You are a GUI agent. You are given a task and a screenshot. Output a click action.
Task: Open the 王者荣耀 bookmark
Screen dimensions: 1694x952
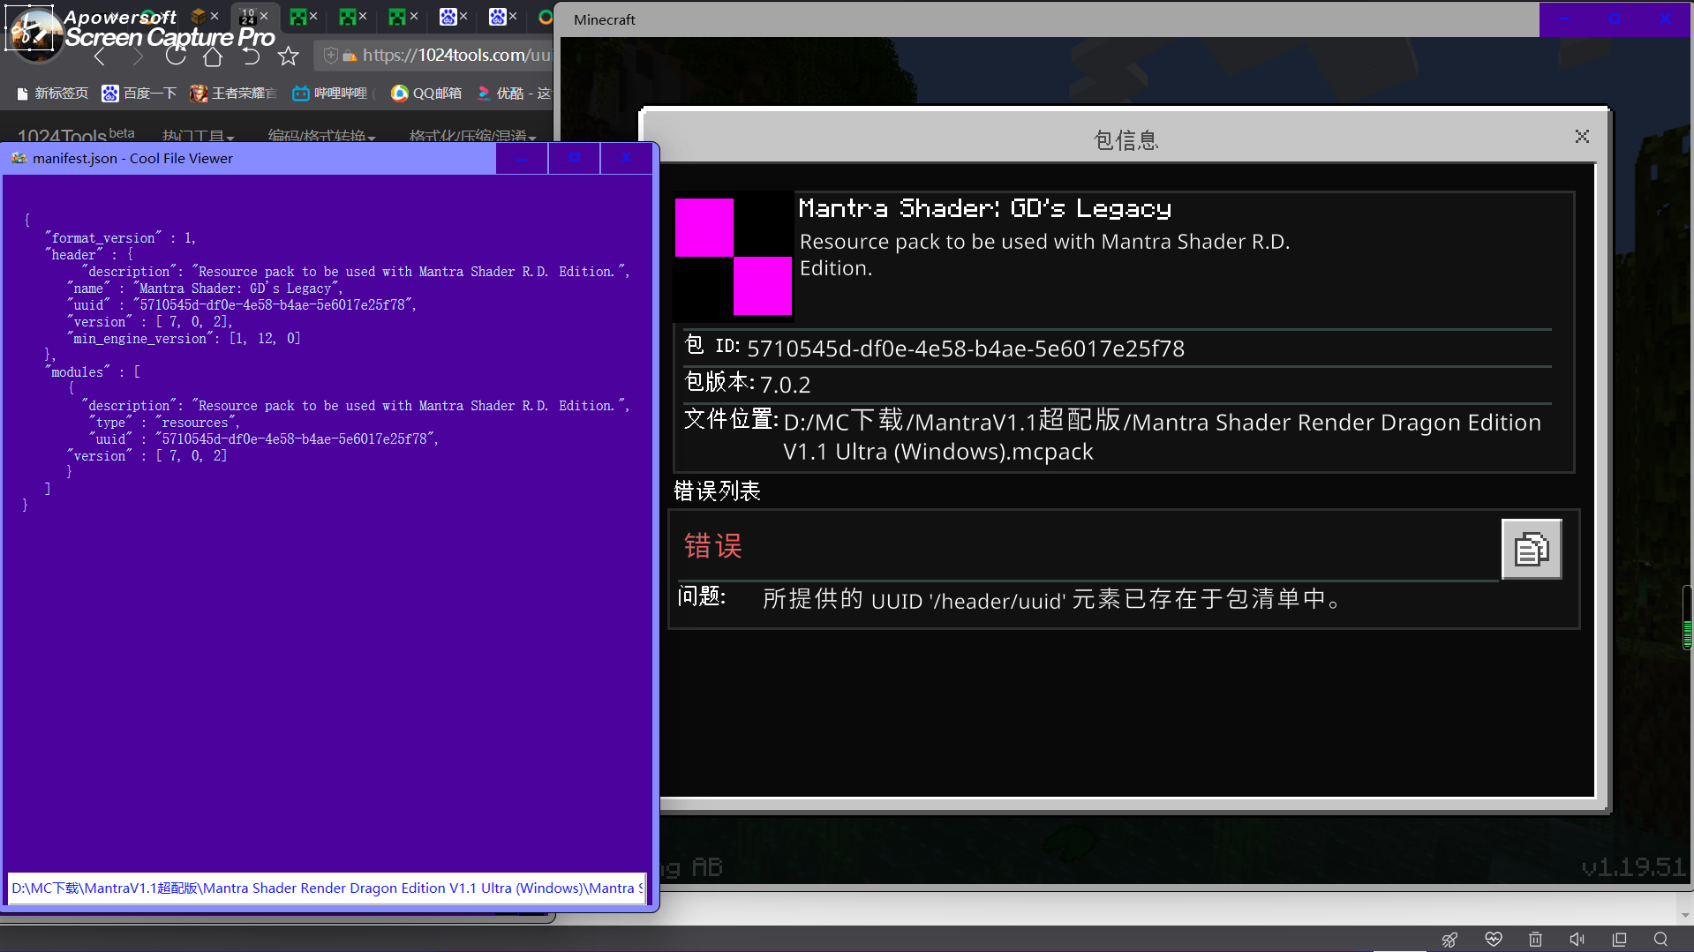233,94
